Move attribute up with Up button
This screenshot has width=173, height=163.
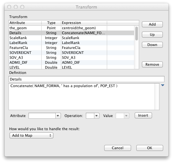[x=152, y=35]
